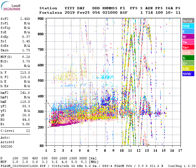This screenshot has height=168, width=196.
Task: Click the SSW legend swatch
Action: click(188, 53)
